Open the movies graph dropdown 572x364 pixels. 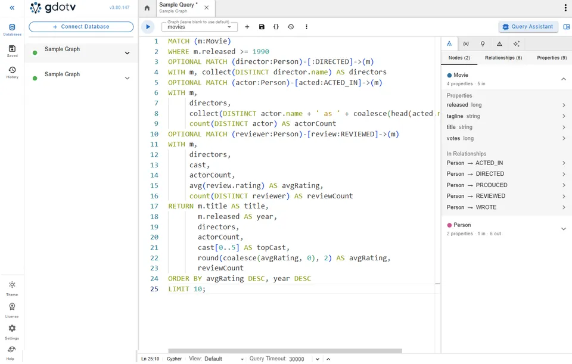(x=200, y=27)
